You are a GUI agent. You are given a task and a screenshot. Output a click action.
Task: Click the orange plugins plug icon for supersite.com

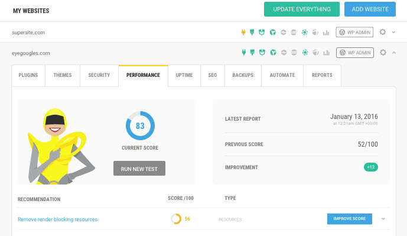click(x=243, y=32)
